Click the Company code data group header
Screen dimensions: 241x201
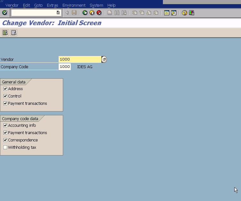[x=20, y=119]
